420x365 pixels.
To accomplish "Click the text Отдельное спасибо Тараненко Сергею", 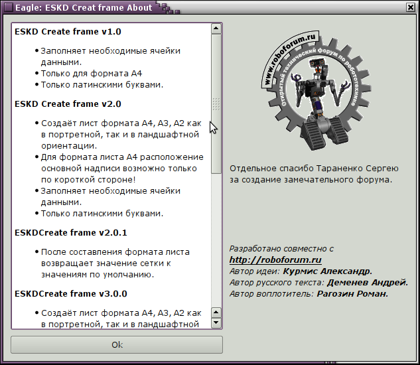I will [314, 169].
